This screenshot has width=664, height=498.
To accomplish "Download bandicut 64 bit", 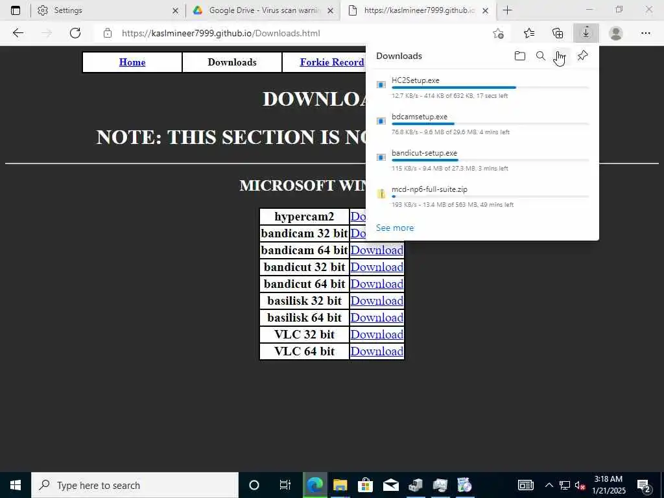I will coord(377,284).
